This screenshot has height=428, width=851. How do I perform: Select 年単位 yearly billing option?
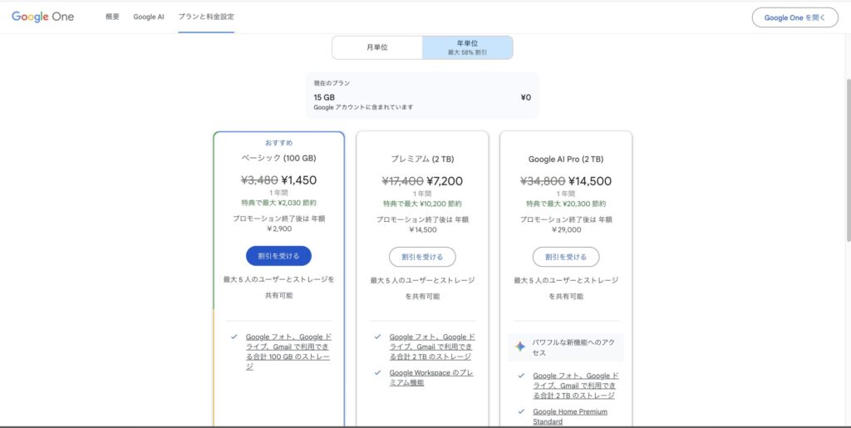point(467,47)
